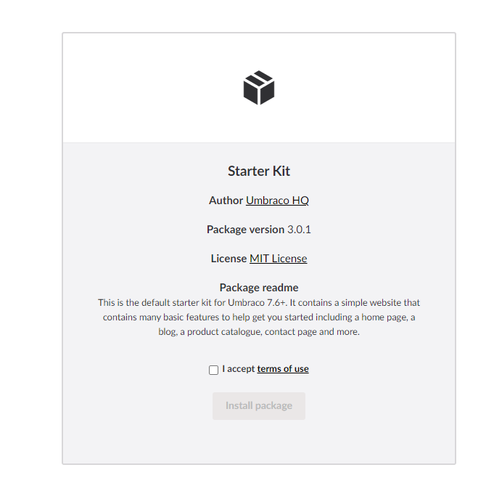Click 'Umbraco 7.6+' in the readme

point(257,303)
